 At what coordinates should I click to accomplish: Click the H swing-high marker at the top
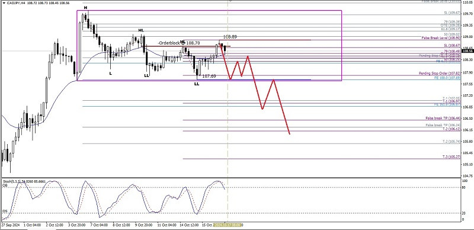tap(85, 7)
